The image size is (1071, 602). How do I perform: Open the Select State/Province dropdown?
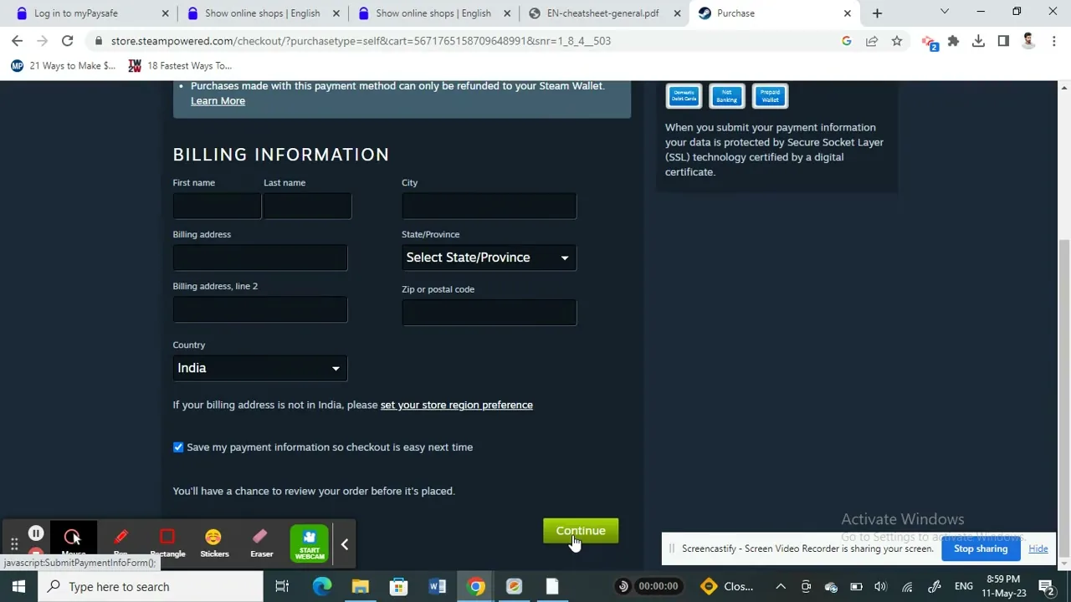[489, 258]
